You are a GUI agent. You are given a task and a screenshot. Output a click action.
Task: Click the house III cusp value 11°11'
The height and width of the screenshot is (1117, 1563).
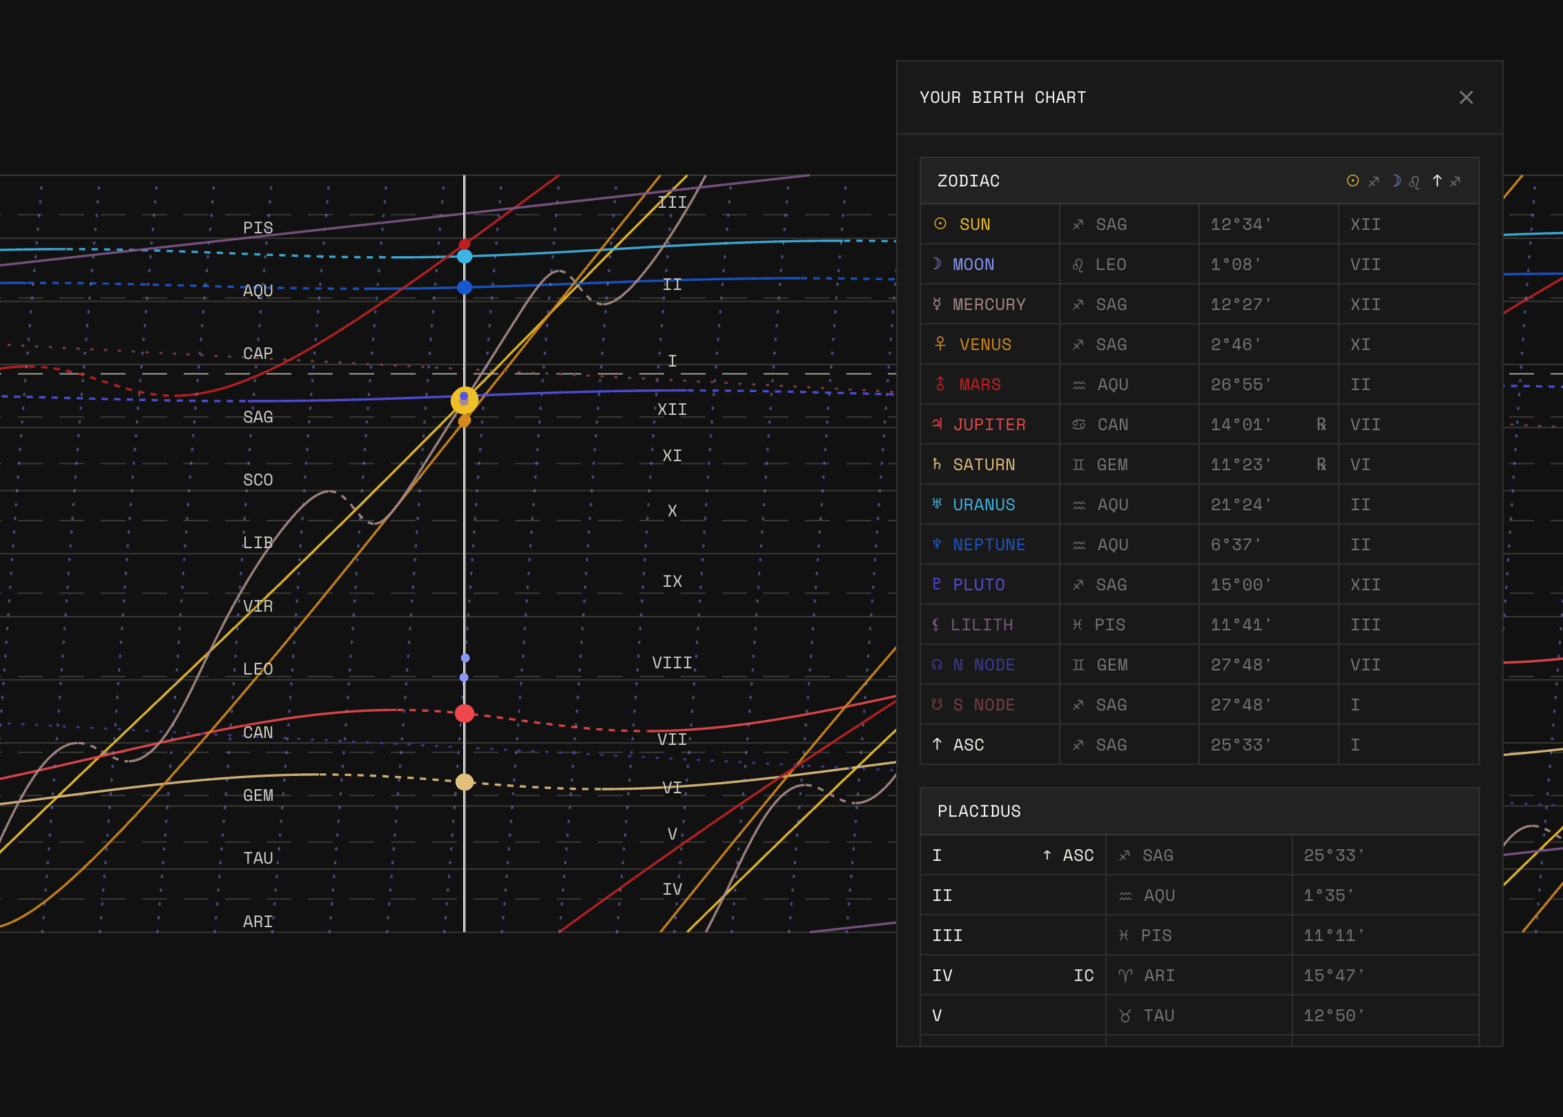pyautogui.click(x=1333, y=935)
